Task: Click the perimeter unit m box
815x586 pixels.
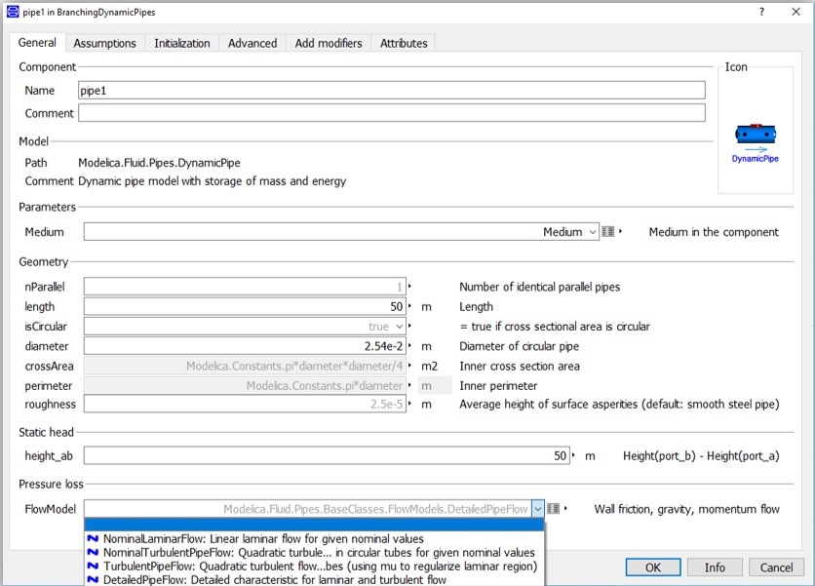Action: (x=435, y=385)
